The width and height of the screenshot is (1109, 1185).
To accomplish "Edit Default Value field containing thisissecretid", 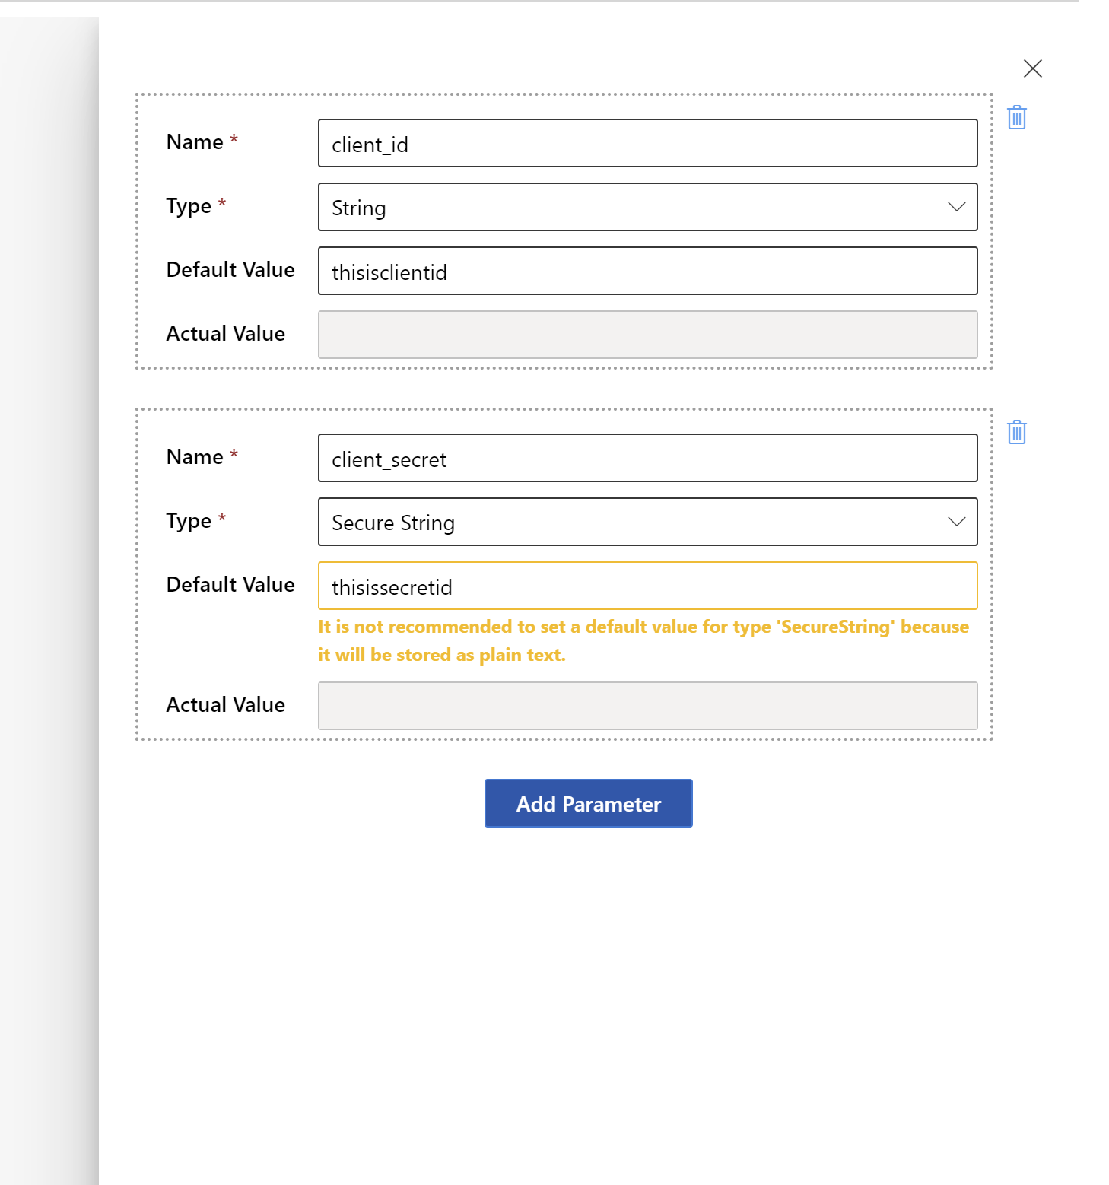I will tap(648, 586).
